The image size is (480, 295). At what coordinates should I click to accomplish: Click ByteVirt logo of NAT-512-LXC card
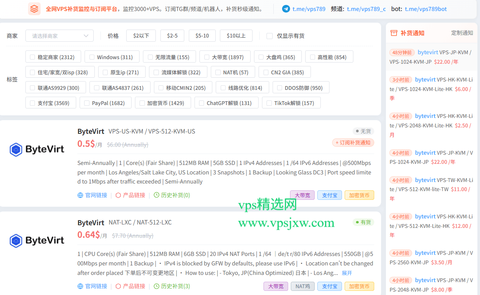click(37, 240)
